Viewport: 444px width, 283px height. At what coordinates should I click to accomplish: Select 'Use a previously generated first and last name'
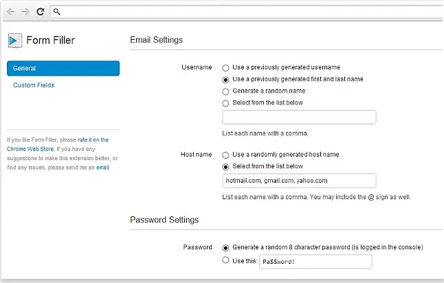pyautogui.click(x=225, y=79)
